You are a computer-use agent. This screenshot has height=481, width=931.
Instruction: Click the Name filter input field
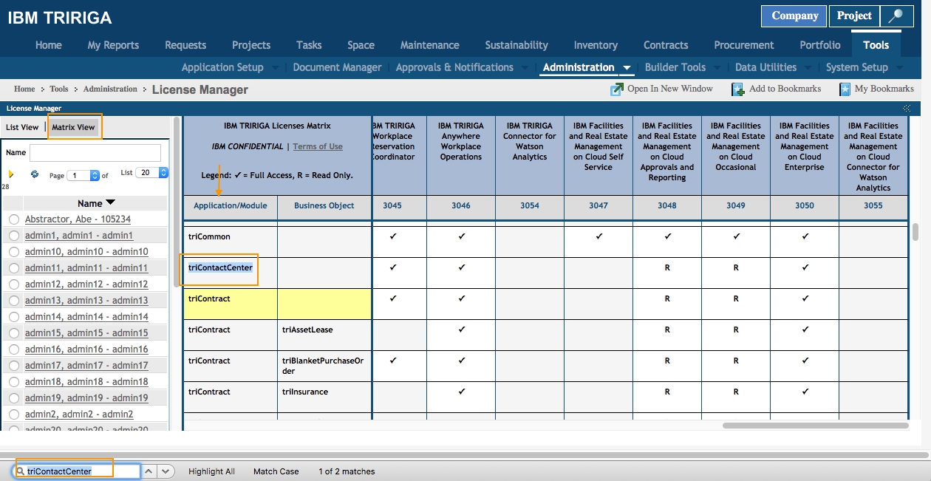pos(95,153)
